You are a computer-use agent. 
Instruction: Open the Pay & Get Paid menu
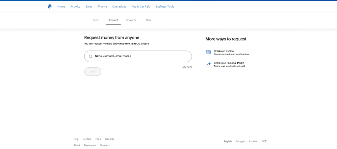pyautogui.click(x=141, y=7)
